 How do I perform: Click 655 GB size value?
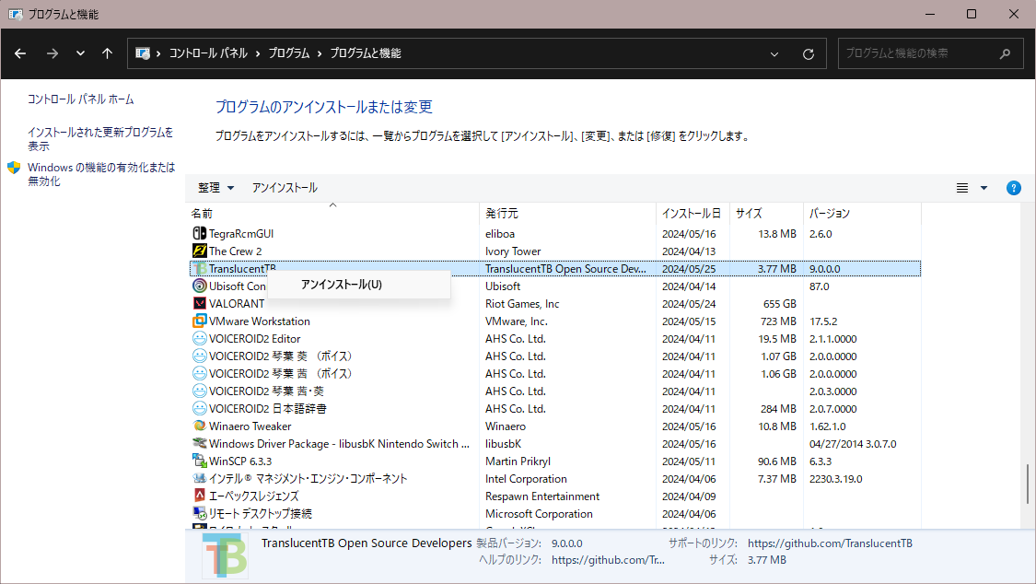780,304
